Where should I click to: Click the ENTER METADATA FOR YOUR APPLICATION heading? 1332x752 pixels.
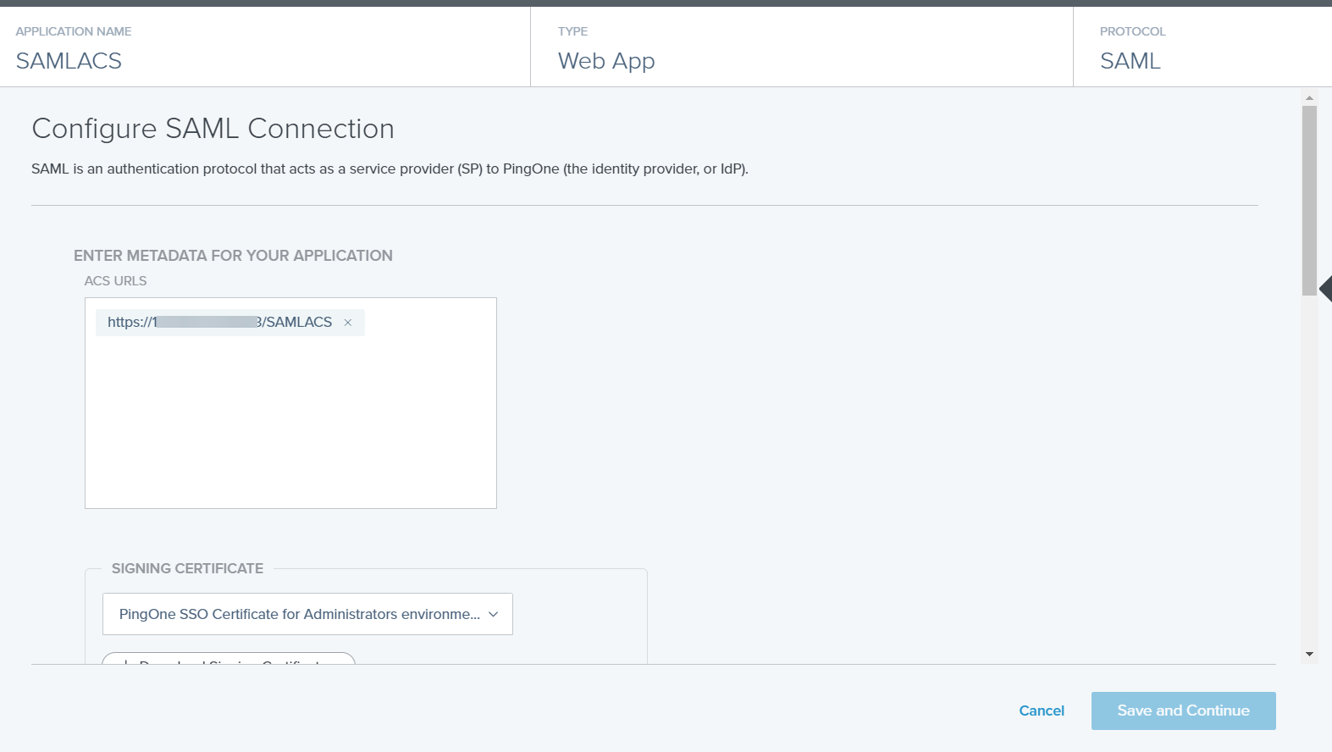[233, 256]
